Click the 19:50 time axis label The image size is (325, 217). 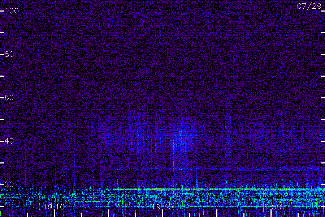[271, 207]
